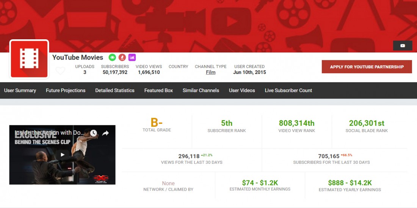Click the YouTube logo button on the banner
Viewport: 417px width, 208px height.
click(x=403, y=46)
